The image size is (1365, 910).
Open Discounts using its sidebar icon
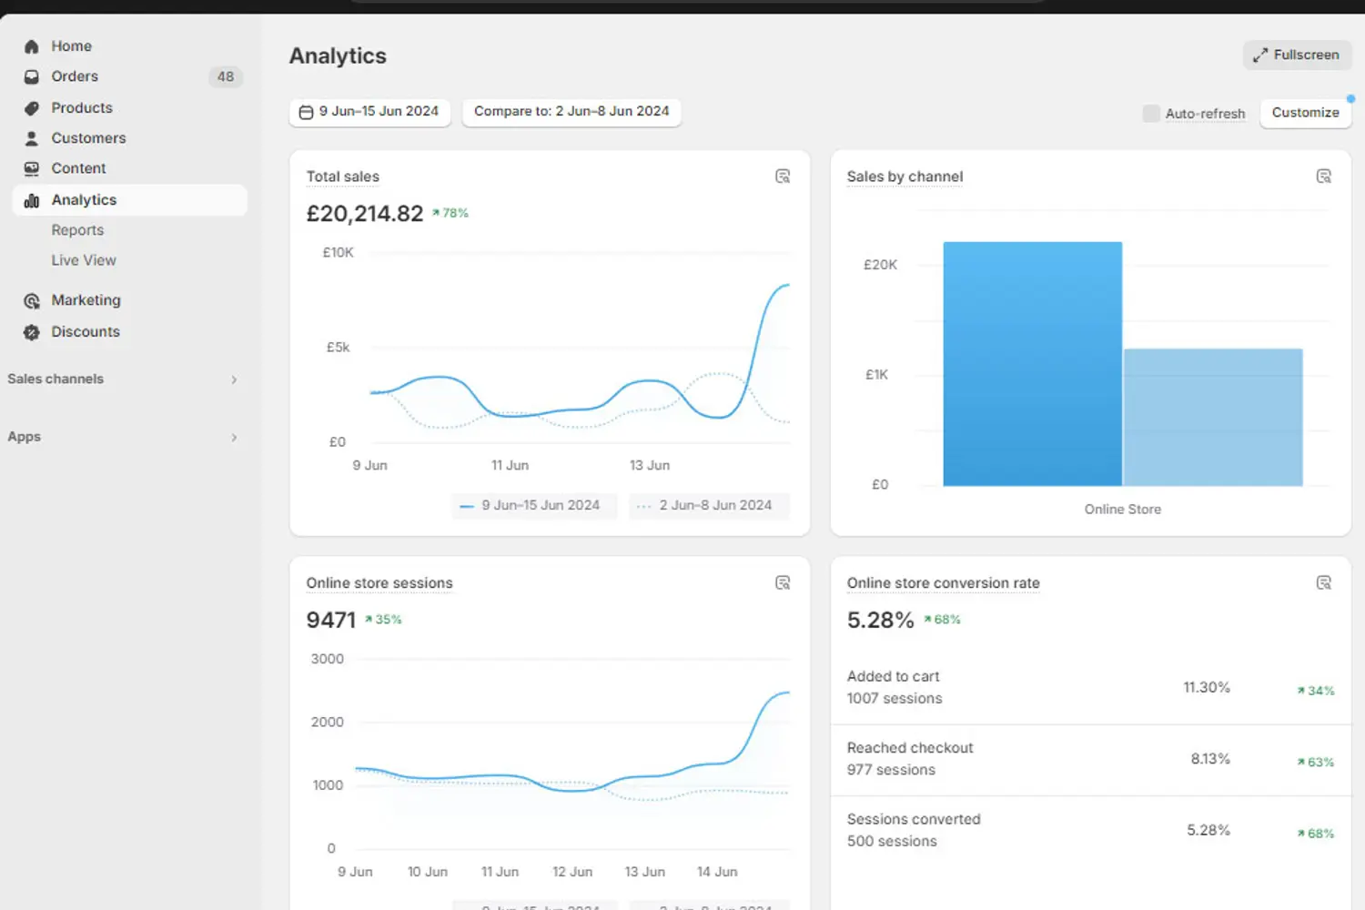tap(32, 331)
